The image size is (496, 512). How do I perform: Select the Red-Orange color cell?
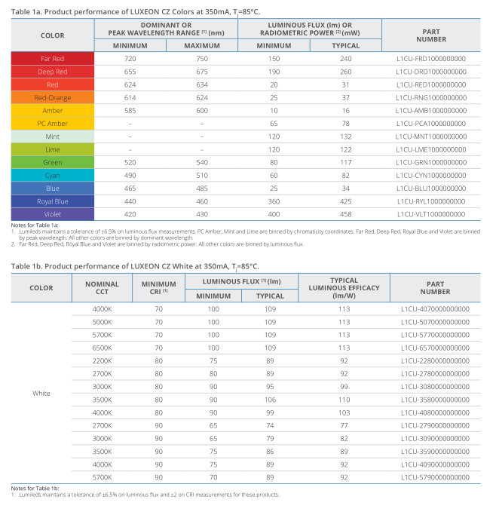tap(53, 97)
